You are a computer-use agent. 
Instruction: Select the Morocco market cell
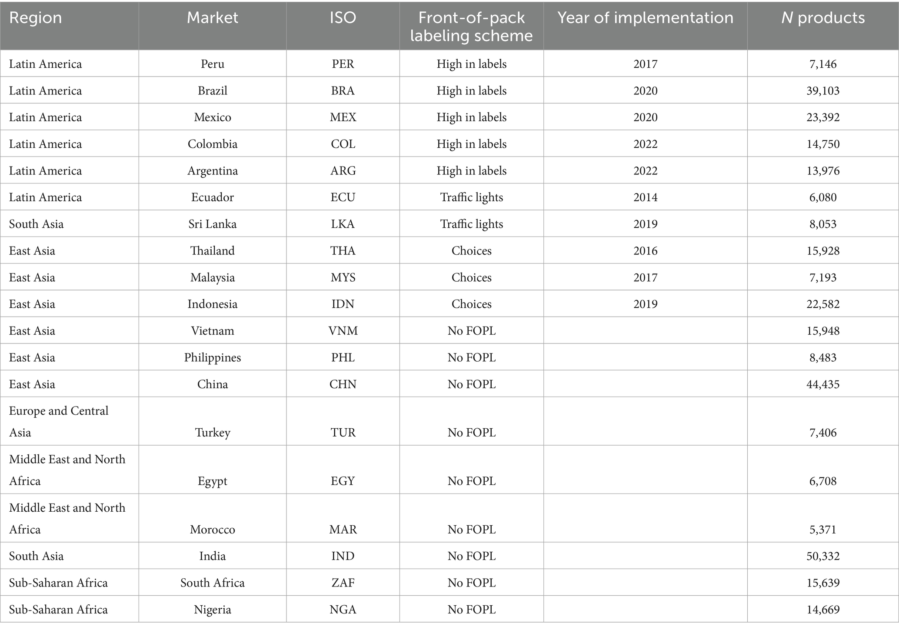coord(212,529)
